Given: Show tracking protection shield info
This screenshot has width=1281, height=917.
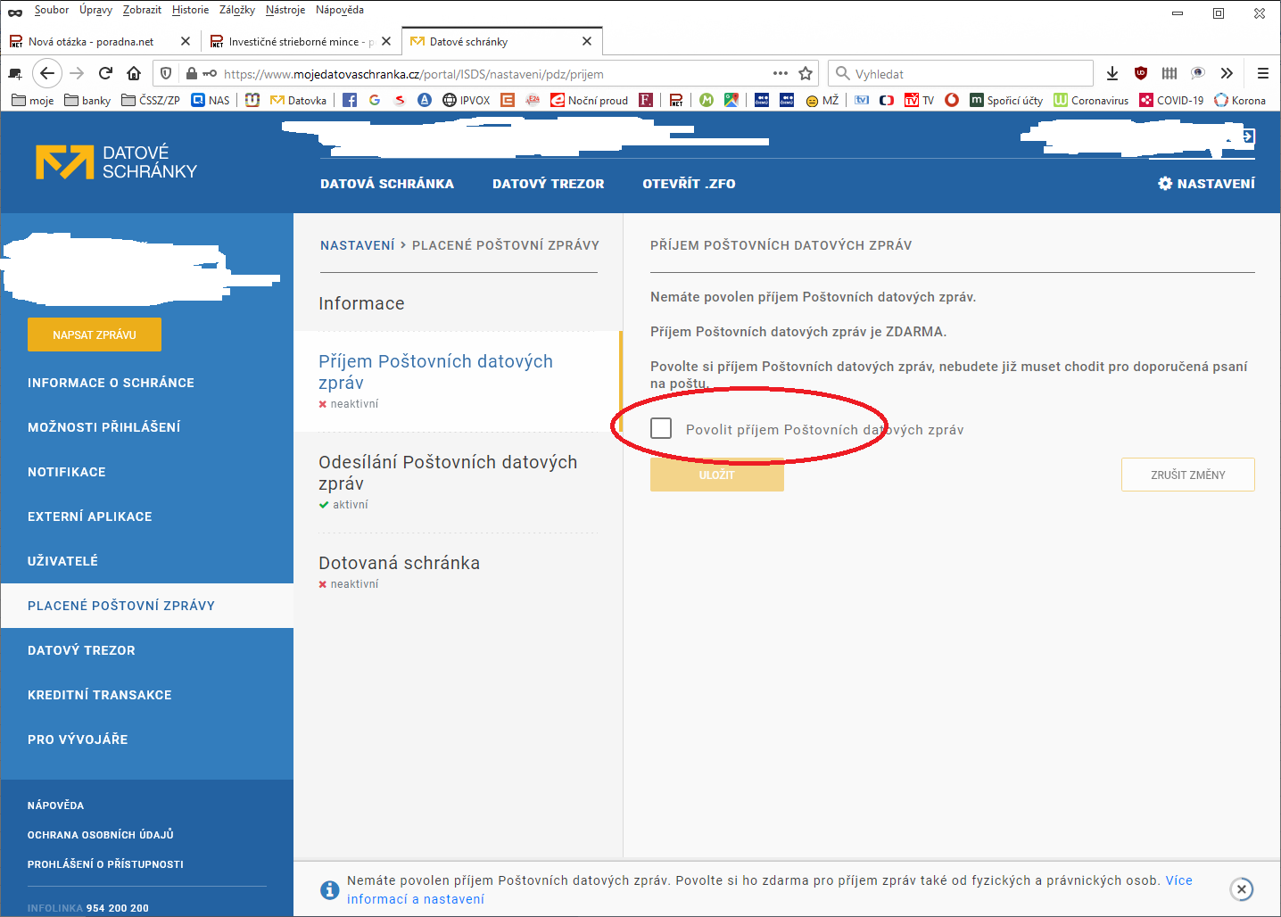Looking at the screenshot, I should 166,73.
